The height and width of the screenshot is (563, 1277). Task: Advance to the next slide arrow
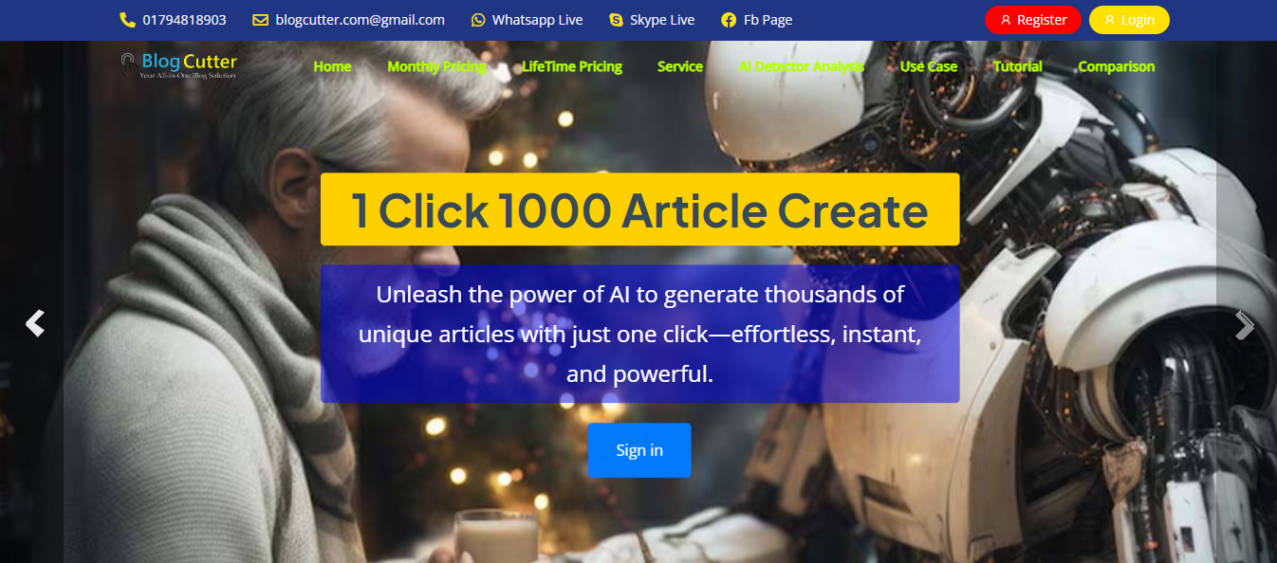[x=1244, y=325]
